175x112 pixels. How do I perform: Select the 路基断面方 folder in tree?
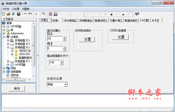coord(25,58)
